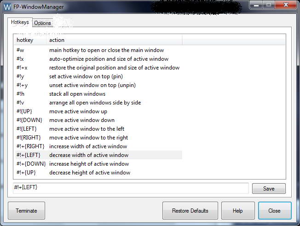Image resolution: width=300 pixels, height=226 pixels.
Task: Select 'auto-optimize position and size of active window'
Action: pos(98,59)
